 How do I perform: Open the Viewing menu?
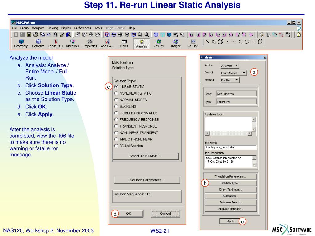[x=53, y=28]
